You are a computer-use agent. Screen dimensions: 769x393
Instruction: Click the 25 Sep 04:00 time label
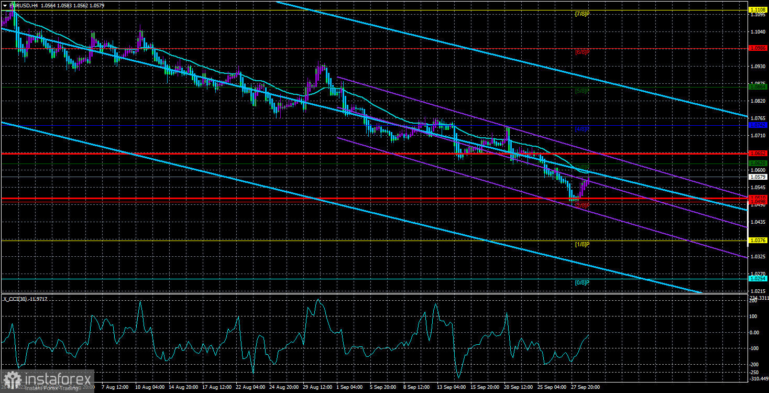coord(552,387)
